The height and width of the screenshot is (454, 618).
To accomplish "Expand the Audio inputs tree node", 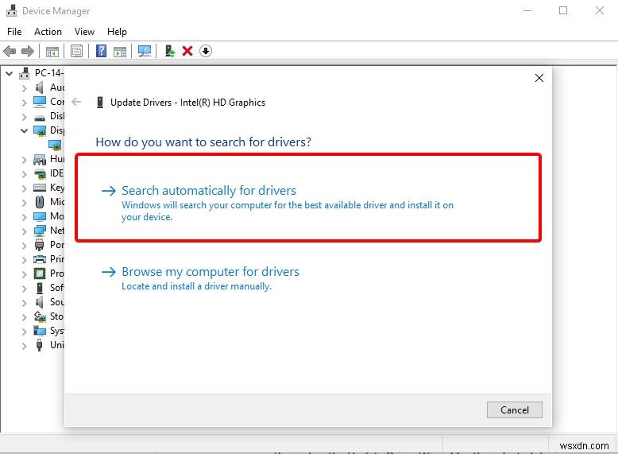I will click(x=25, y=87).
